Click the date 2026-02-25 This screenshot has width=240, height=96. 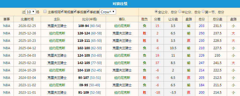point(27,26)
